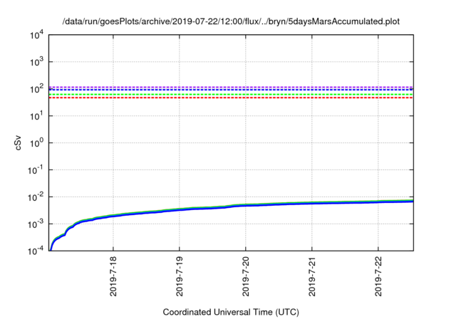Viewport: 456px width, 319px height.
Task: Click the 2019-7-22 date label
Action: click(x=378, y=276)
